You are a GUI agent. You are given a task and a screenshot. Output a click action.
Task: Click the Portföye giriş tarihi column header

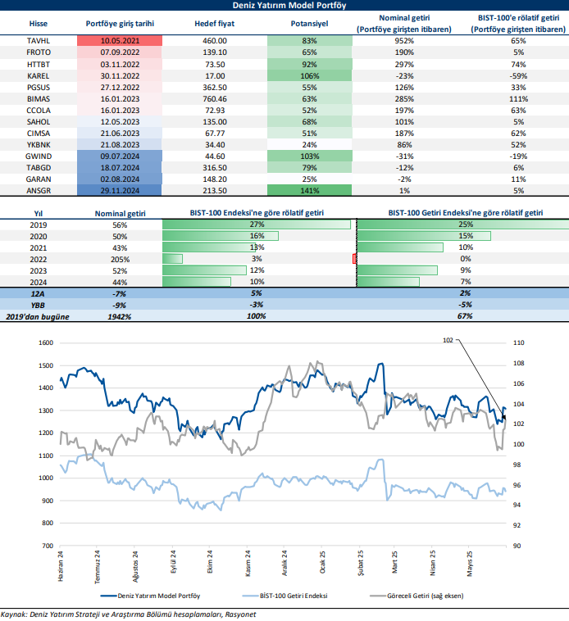[x=120, y=24]
